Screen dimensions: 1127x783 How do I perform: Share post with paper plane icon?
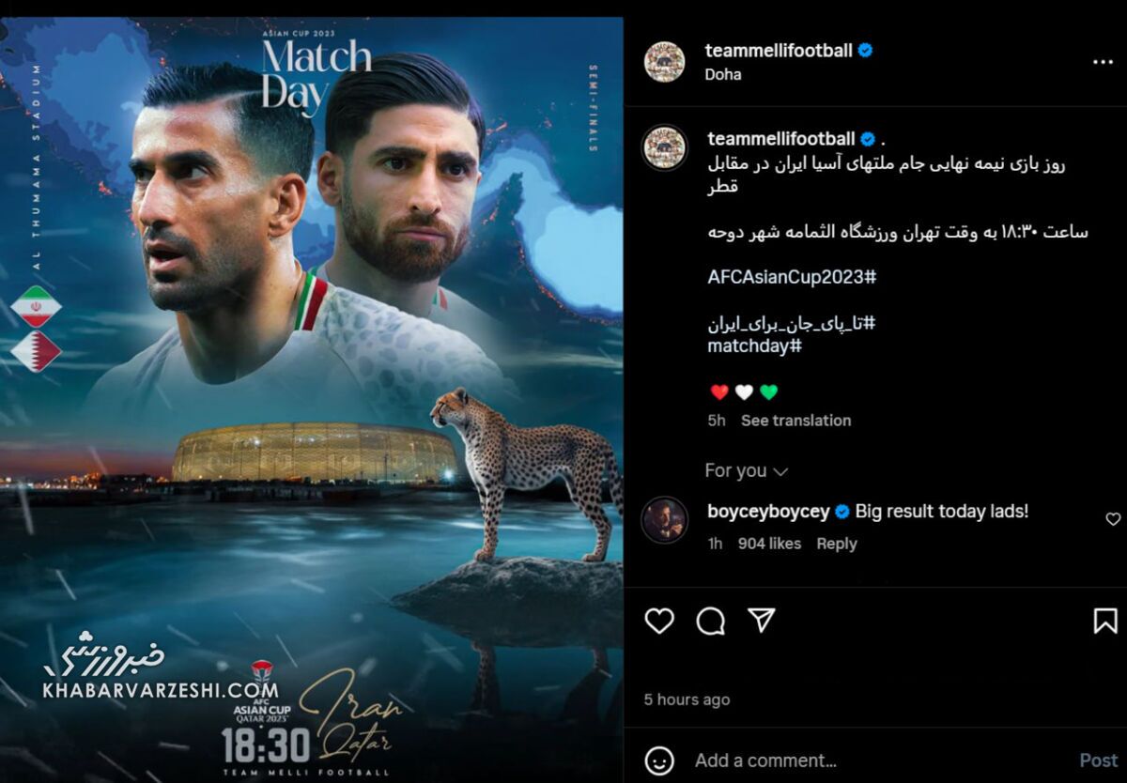click(762, 620)
